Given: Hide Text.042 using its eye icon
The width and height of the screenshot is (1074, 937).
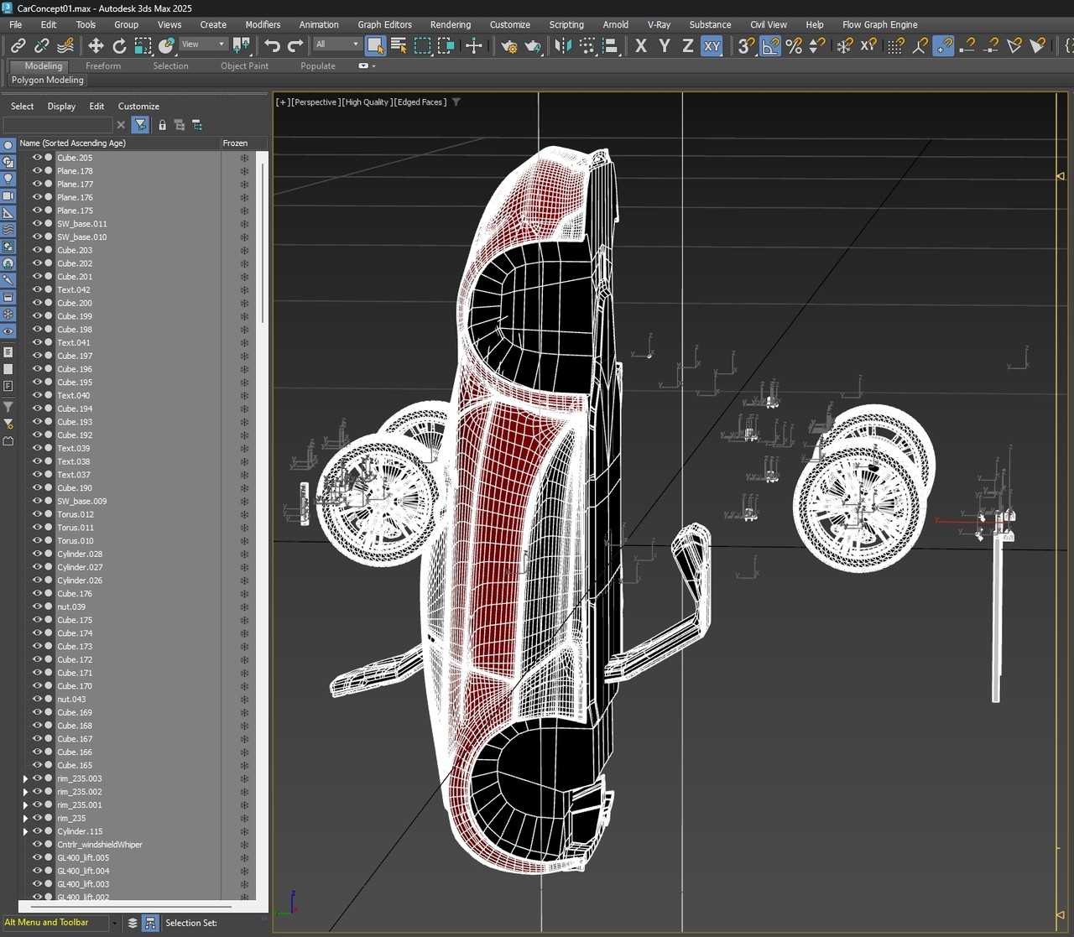Looking at the screenshot, I should [37, 289].
